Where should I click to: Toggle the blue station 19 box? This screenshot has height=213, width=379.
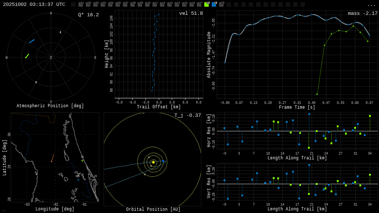[214, 4]
